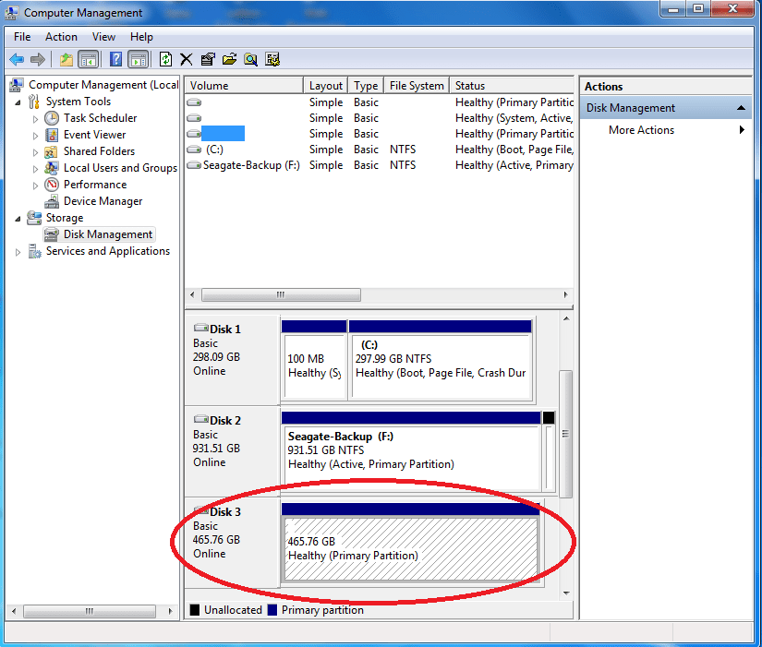The width and height of the screenshot is (762, 647).
Task: Click the Back navigation arrow
Action: tap(17, 59)
